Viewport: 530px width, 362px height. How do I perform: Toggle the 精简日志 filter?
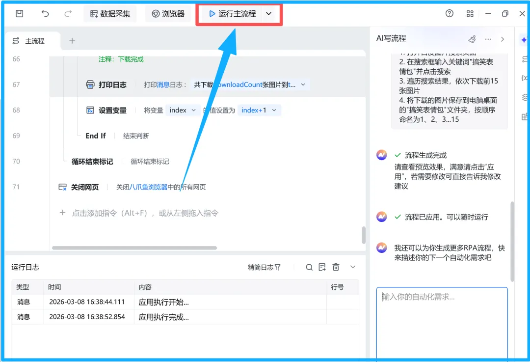pos(264,267)
